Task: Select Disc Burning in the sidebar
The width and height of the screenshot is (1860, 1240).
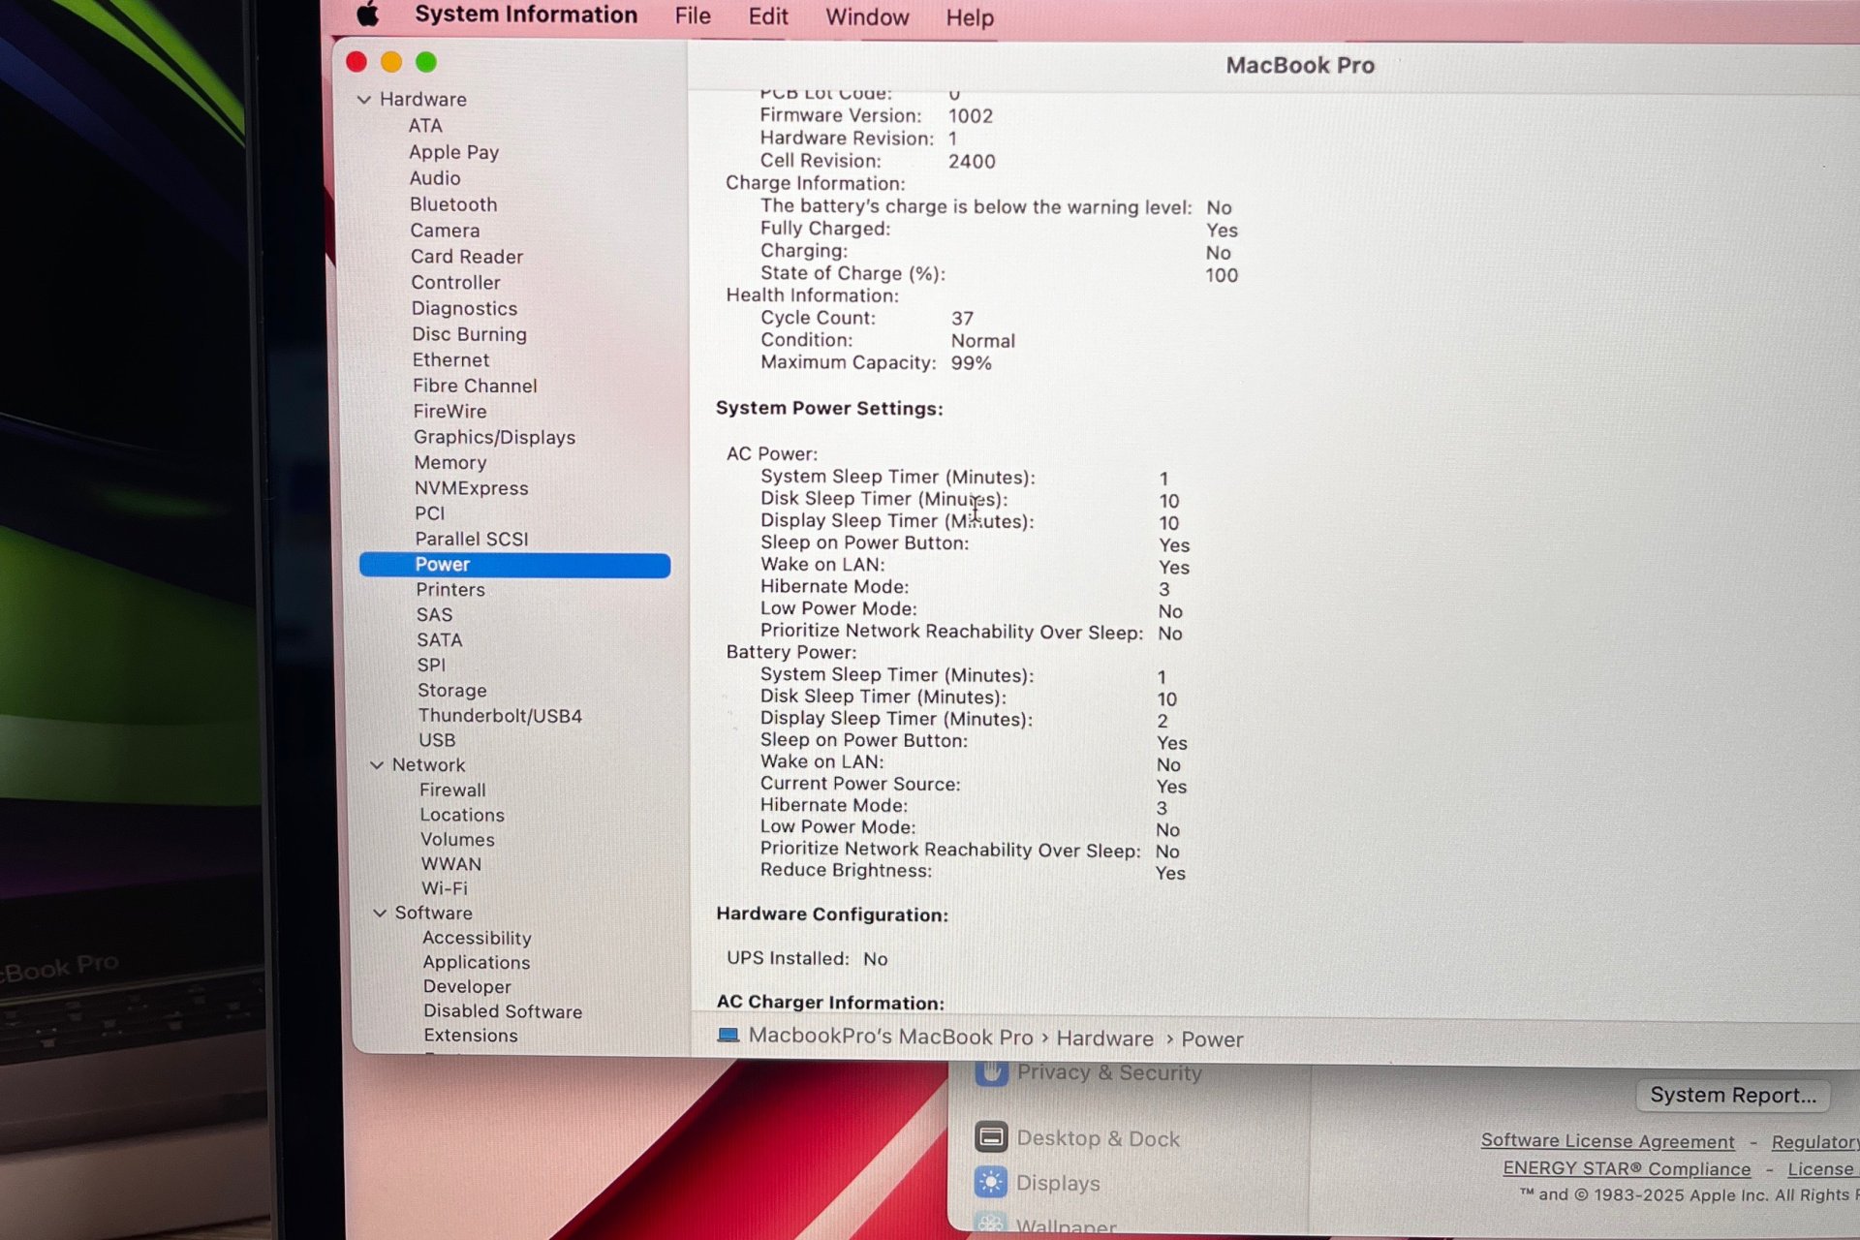Action: tap(470, 334)
